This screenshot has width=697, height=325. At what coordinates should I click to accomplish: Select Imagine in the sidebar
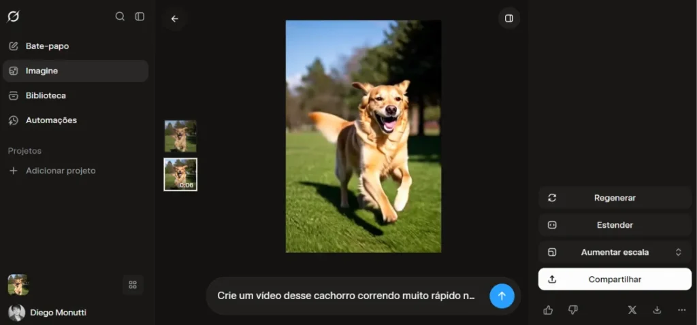click(76, 71)
